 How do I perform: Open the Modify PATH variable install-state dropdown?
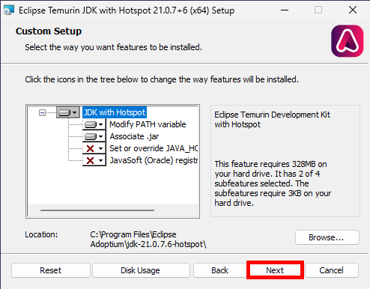pos(94,124)
